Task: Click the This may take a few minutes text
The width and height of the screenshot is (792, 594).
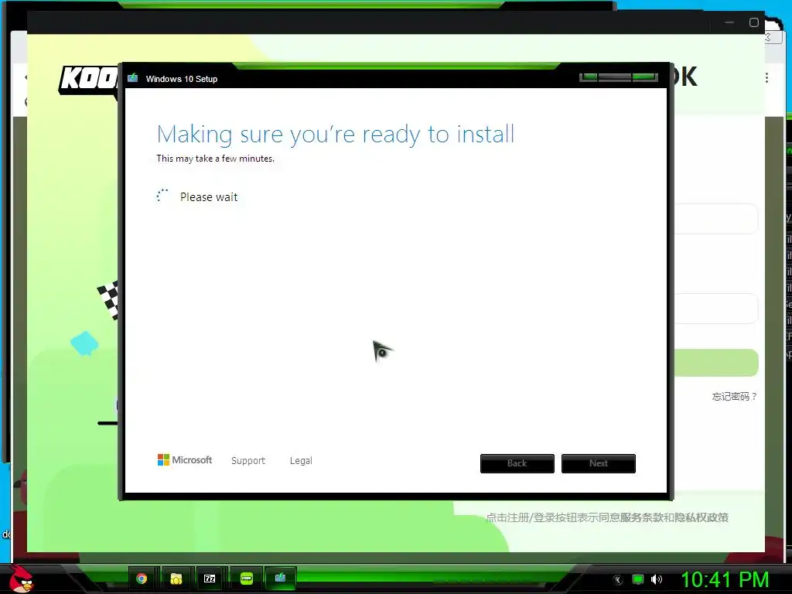Action: (215, 159)
